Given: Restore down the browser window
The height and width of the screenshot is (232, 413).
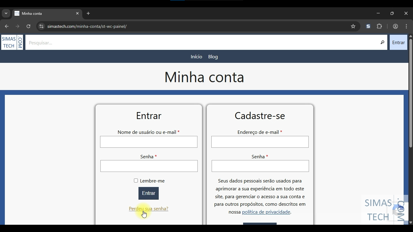Looking at the screenshot, I should tap(392, 13).
